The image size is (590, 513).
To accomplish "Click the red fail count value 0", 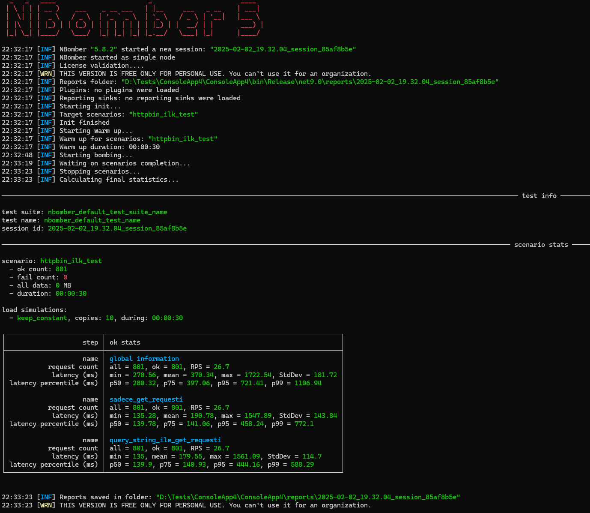I will [x=65, y=277].
